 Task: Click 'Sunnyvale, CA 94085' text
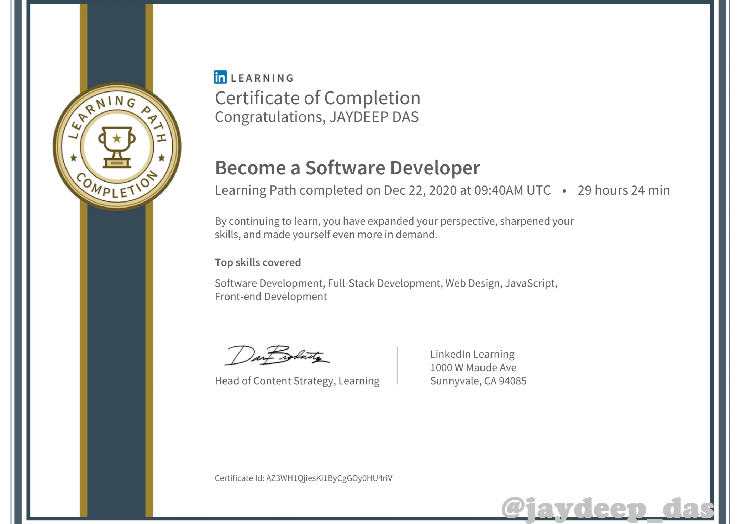(478, 381)
